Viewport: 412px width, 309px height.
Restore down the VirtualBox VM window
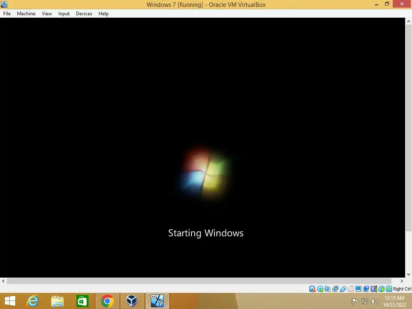point(387,4)
